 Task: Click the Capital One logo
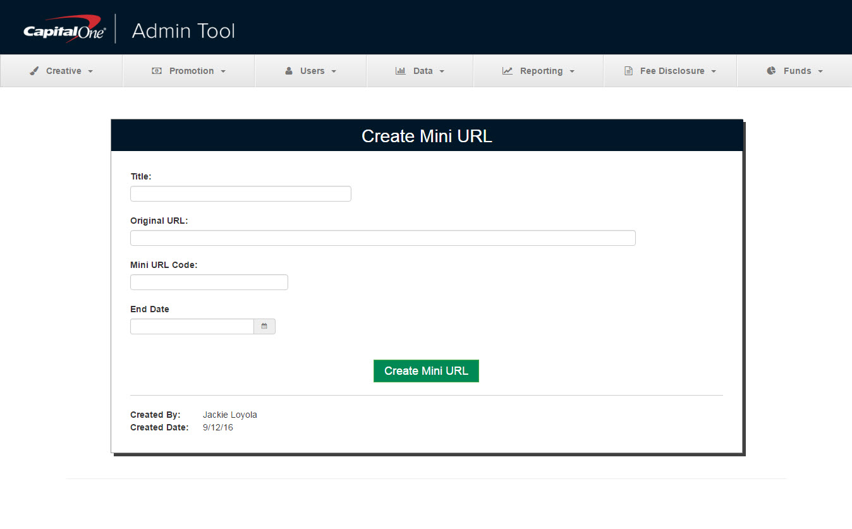tap(63, 30)
